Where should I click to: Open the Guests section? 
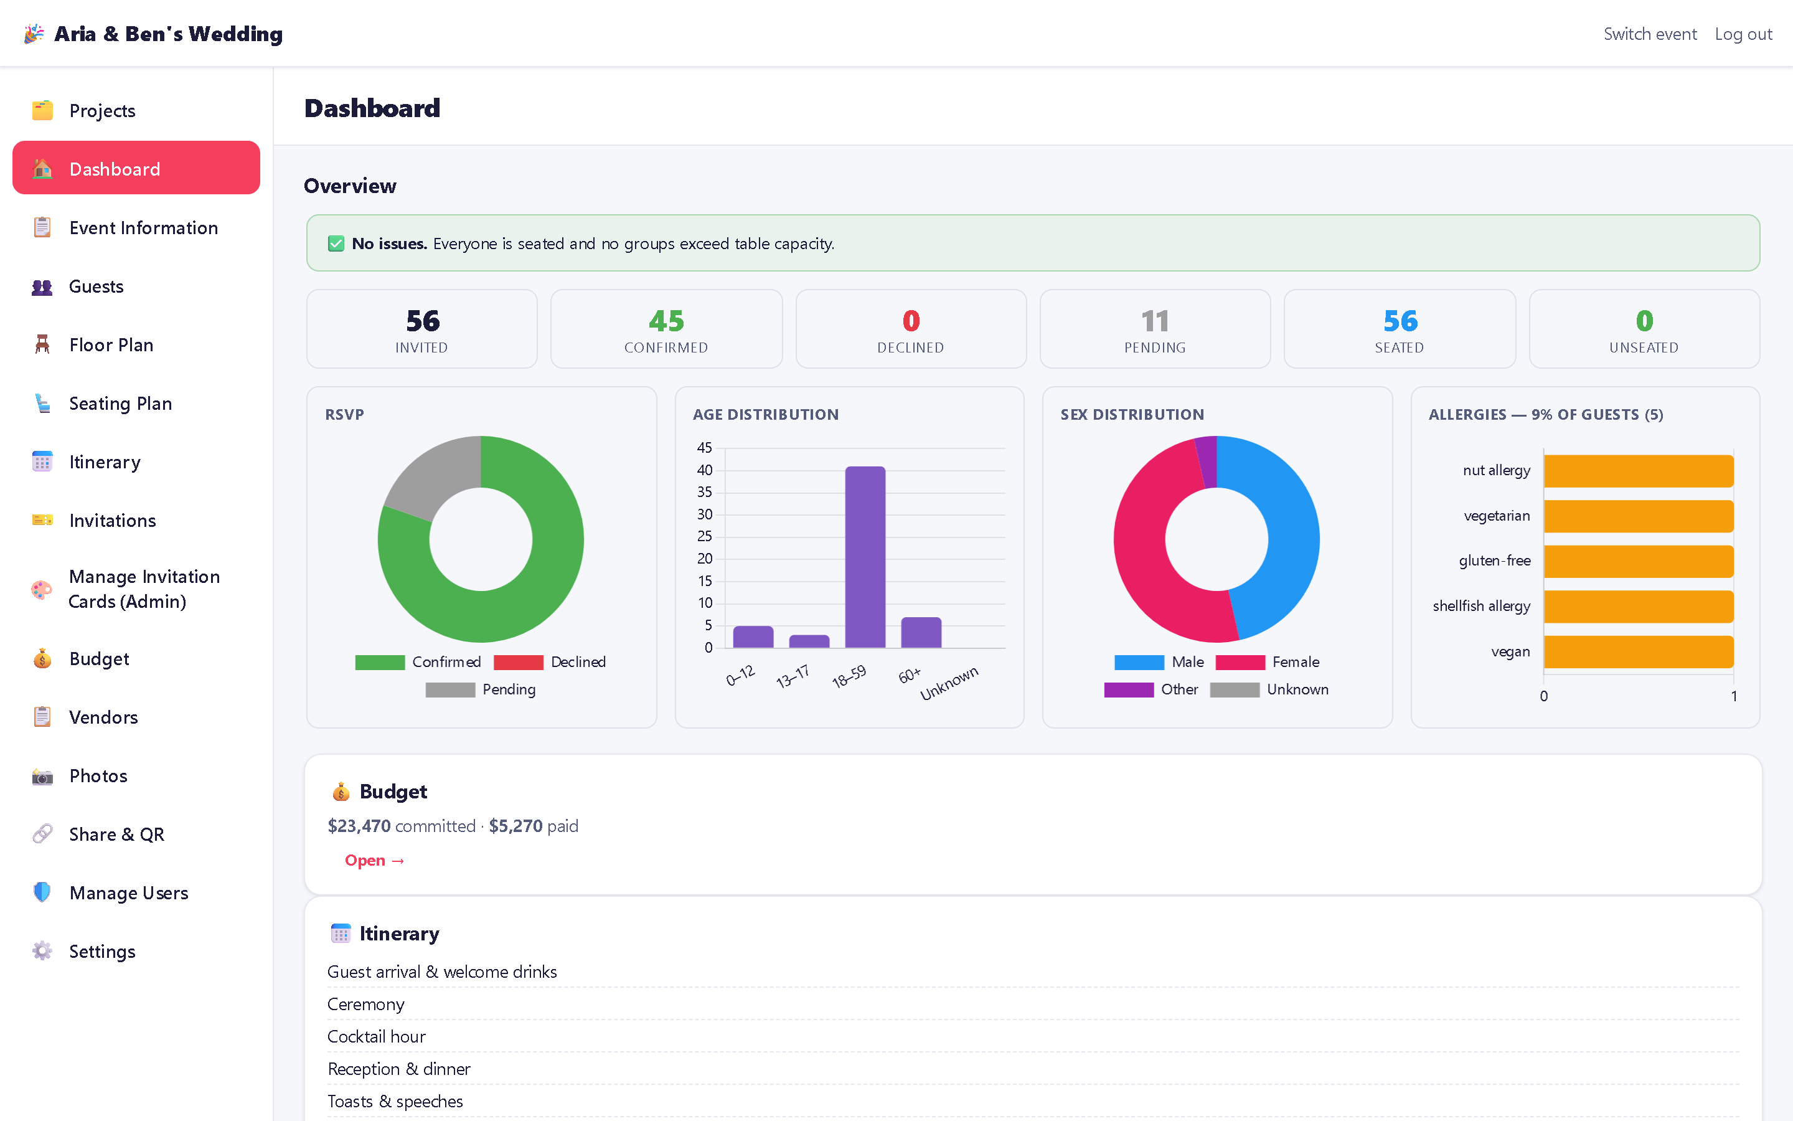(136, 286)
